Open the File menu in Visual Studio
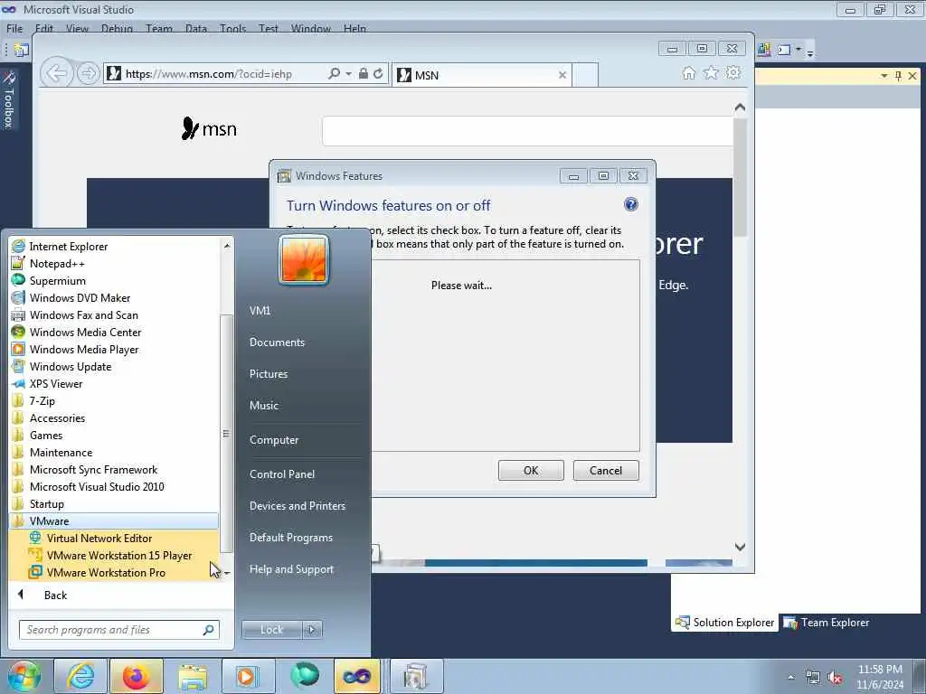The width and height of the screenshot is (926, 694). 14,28
